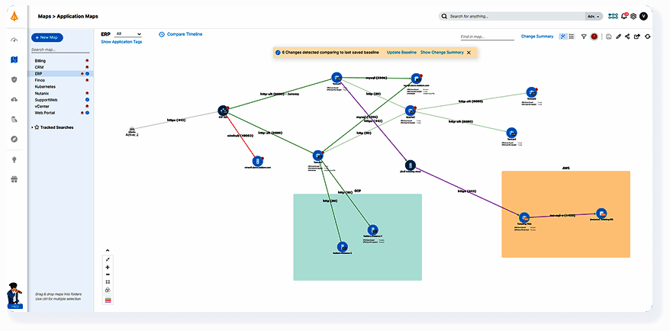
Task: Click the collapse arrows map control
Action: point(108,259)
